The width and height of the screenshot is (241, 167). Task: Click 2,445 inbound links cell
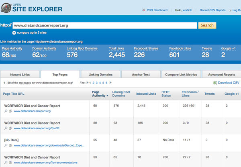(141, 106)
